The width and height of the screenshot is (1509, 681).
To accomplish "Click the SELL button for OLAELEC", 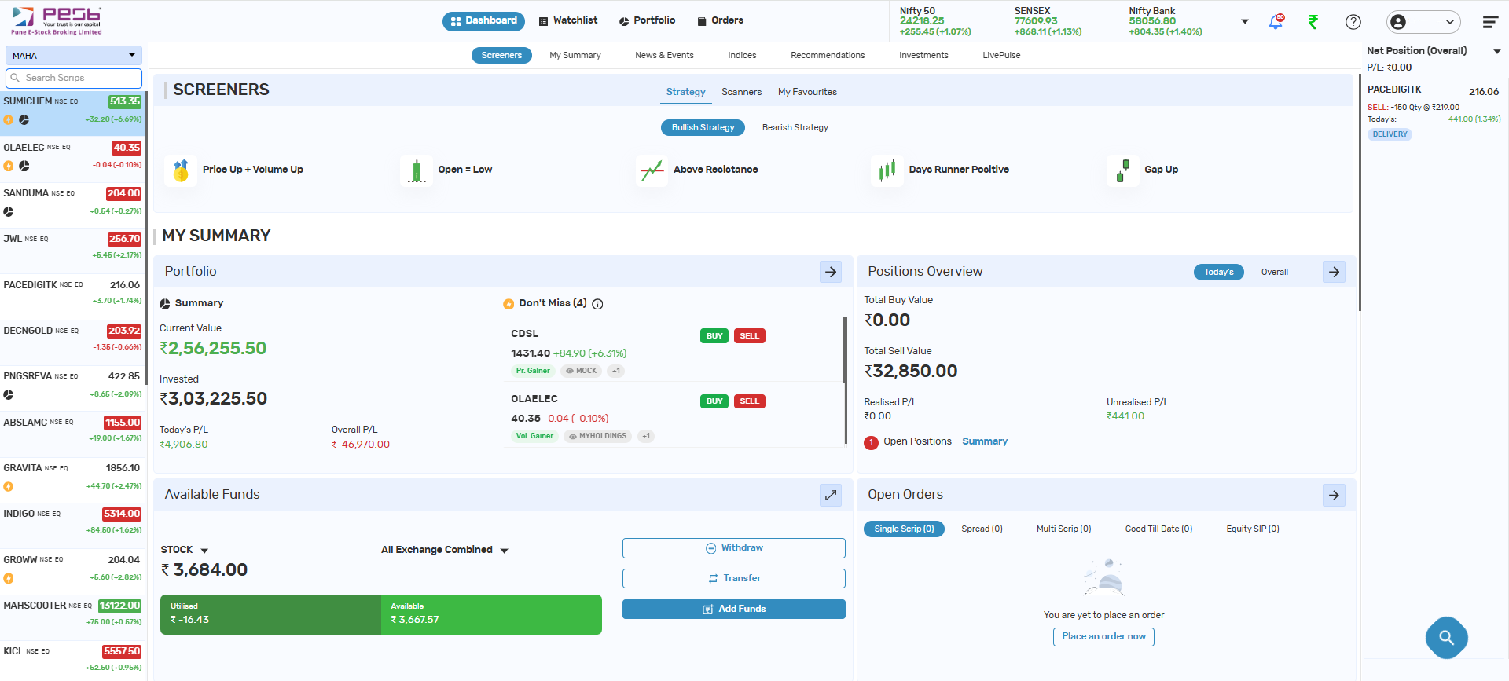I will tap(749, 401).
